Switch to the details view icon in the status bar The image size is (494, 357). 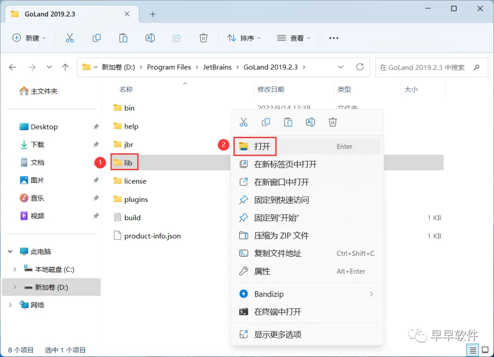click(473, 350)
